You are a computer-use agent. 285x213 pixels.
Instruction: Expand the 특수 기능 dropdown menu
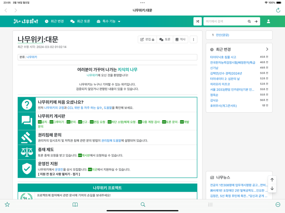coord(108,21)
